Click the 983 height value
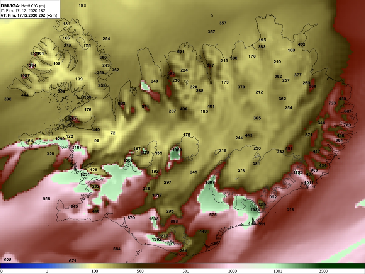The image size is (365, 274). [122, 103]
